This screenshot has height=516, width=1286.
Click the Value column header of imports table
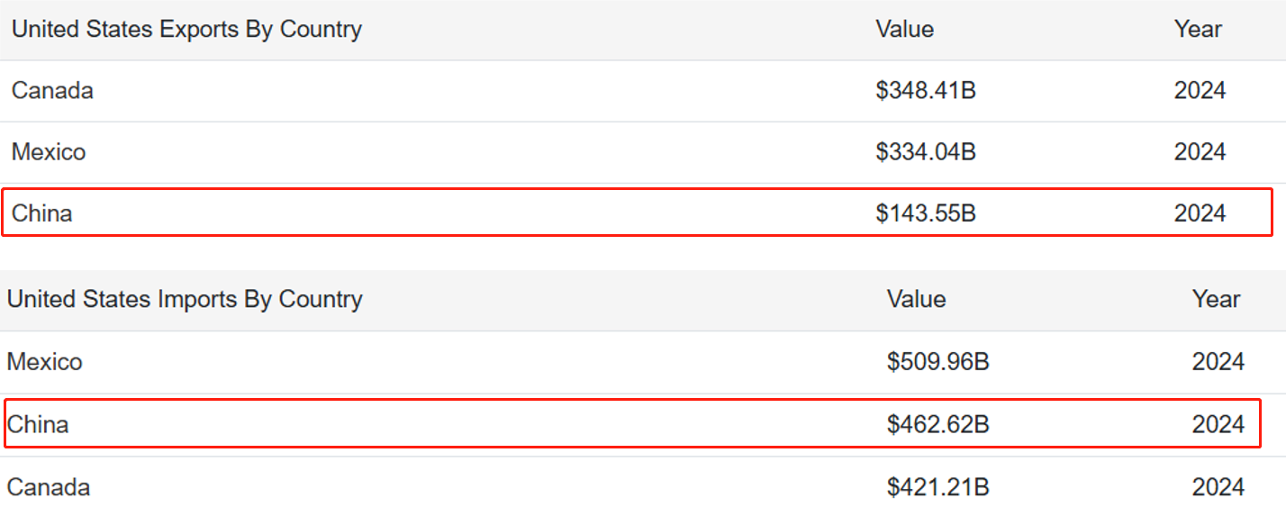coord(916,299)
